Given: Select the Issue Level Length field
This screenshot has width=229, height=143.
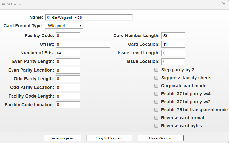Looking at the screenshot, I should (x=173, y=53).
